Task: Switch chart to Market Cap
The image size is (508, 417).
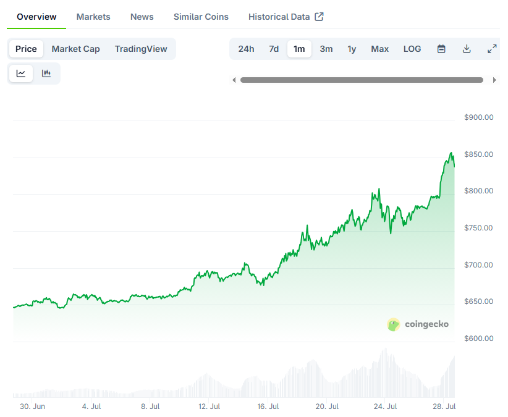Action: pyautogui.click(x=76, y=49)
